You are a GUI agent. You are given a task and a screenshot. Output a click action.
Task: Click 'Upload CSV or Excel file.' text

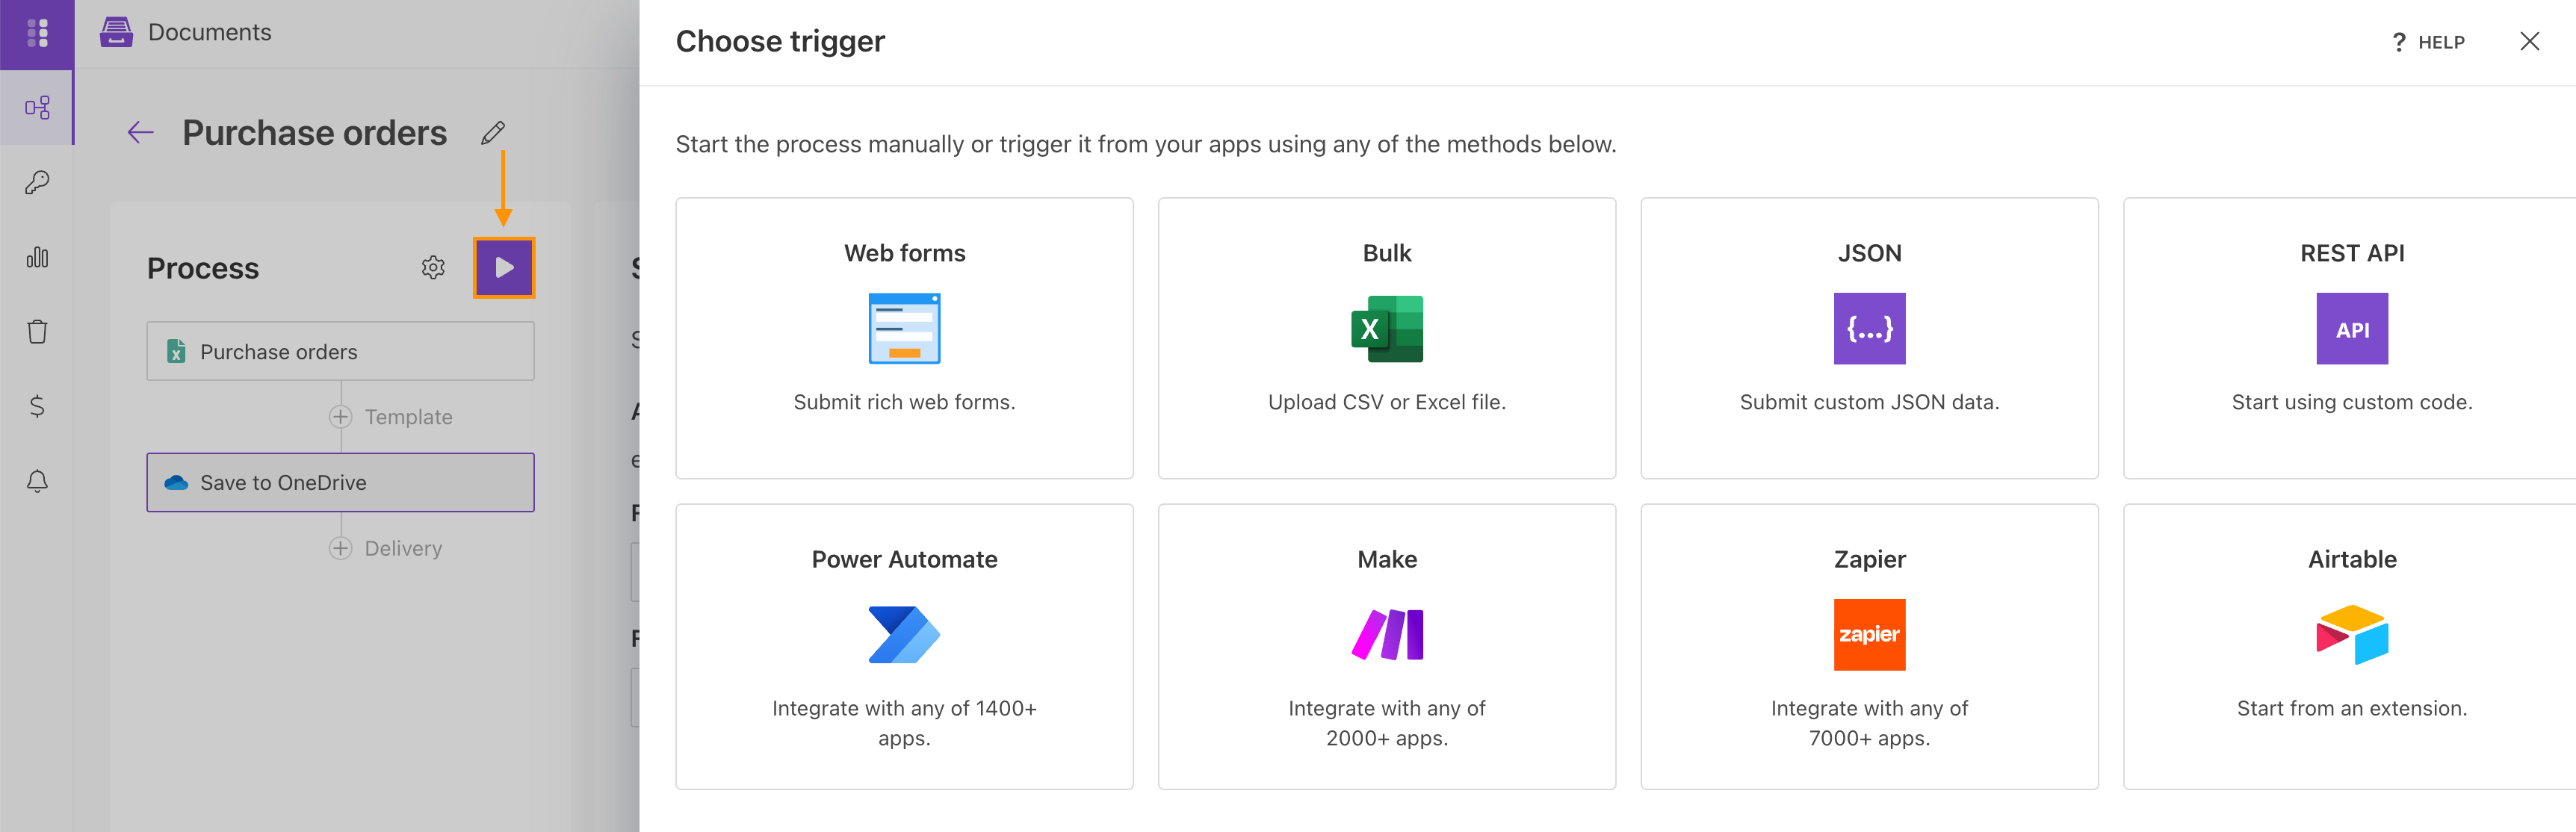coord(1386,402)
